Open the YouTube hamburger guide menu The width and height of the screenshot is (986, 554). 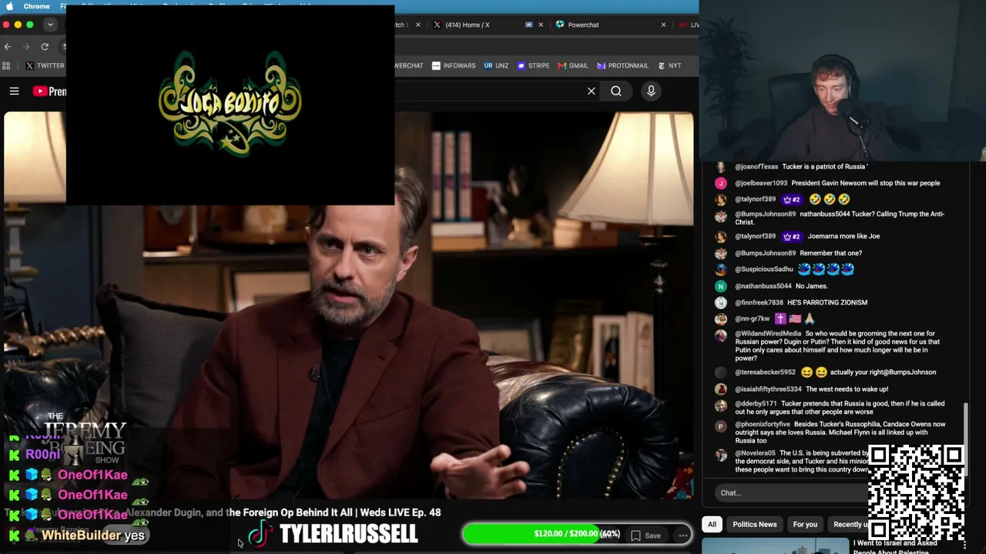pos(14,92)
